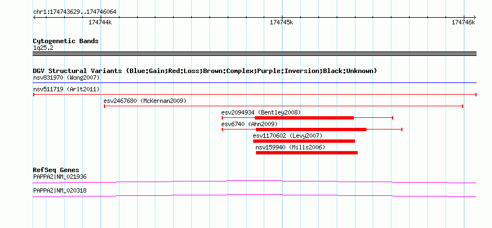This screenshot has height=228, width=492.
Task: Click the magenta PAPPA2 NM_020318 transcript line
Action: (254, 195)
